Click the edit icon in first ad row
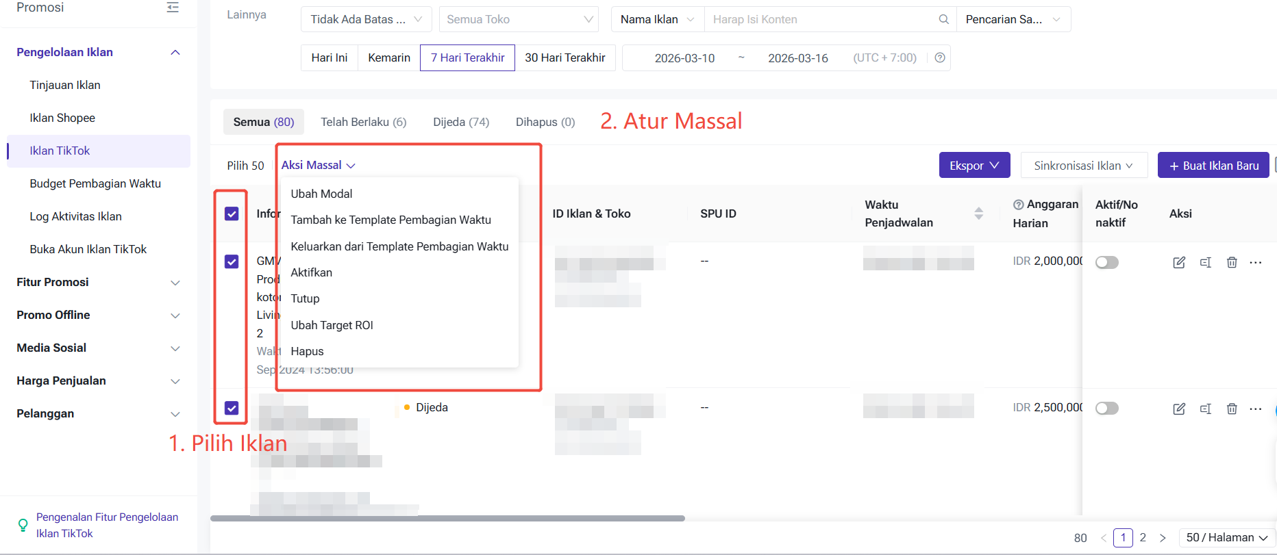Image resolution: width=1277 pixels, height=555 pixels. 1178,263
